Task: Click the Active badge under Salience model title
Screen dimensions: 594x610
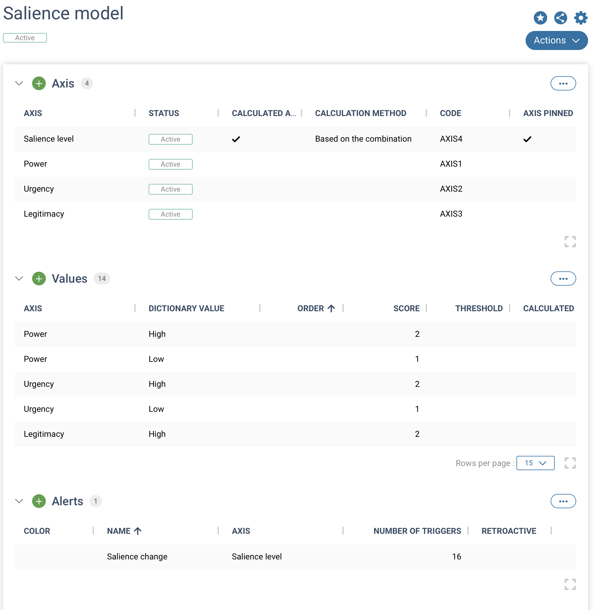Action: pos(25,38)
